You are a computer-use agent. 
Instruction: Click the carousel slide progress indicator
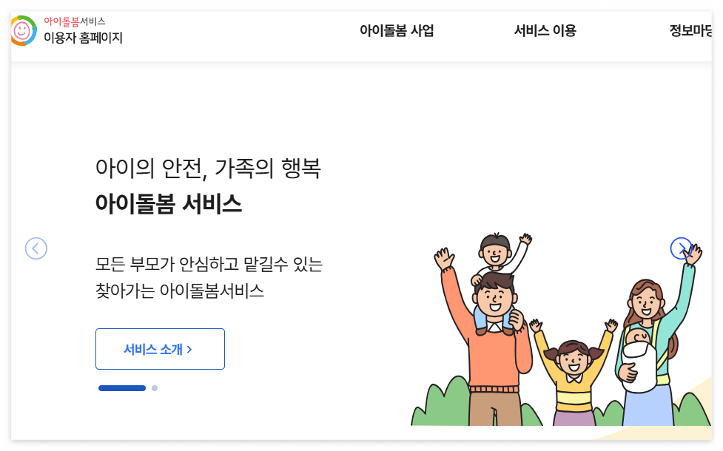[130, 387]
